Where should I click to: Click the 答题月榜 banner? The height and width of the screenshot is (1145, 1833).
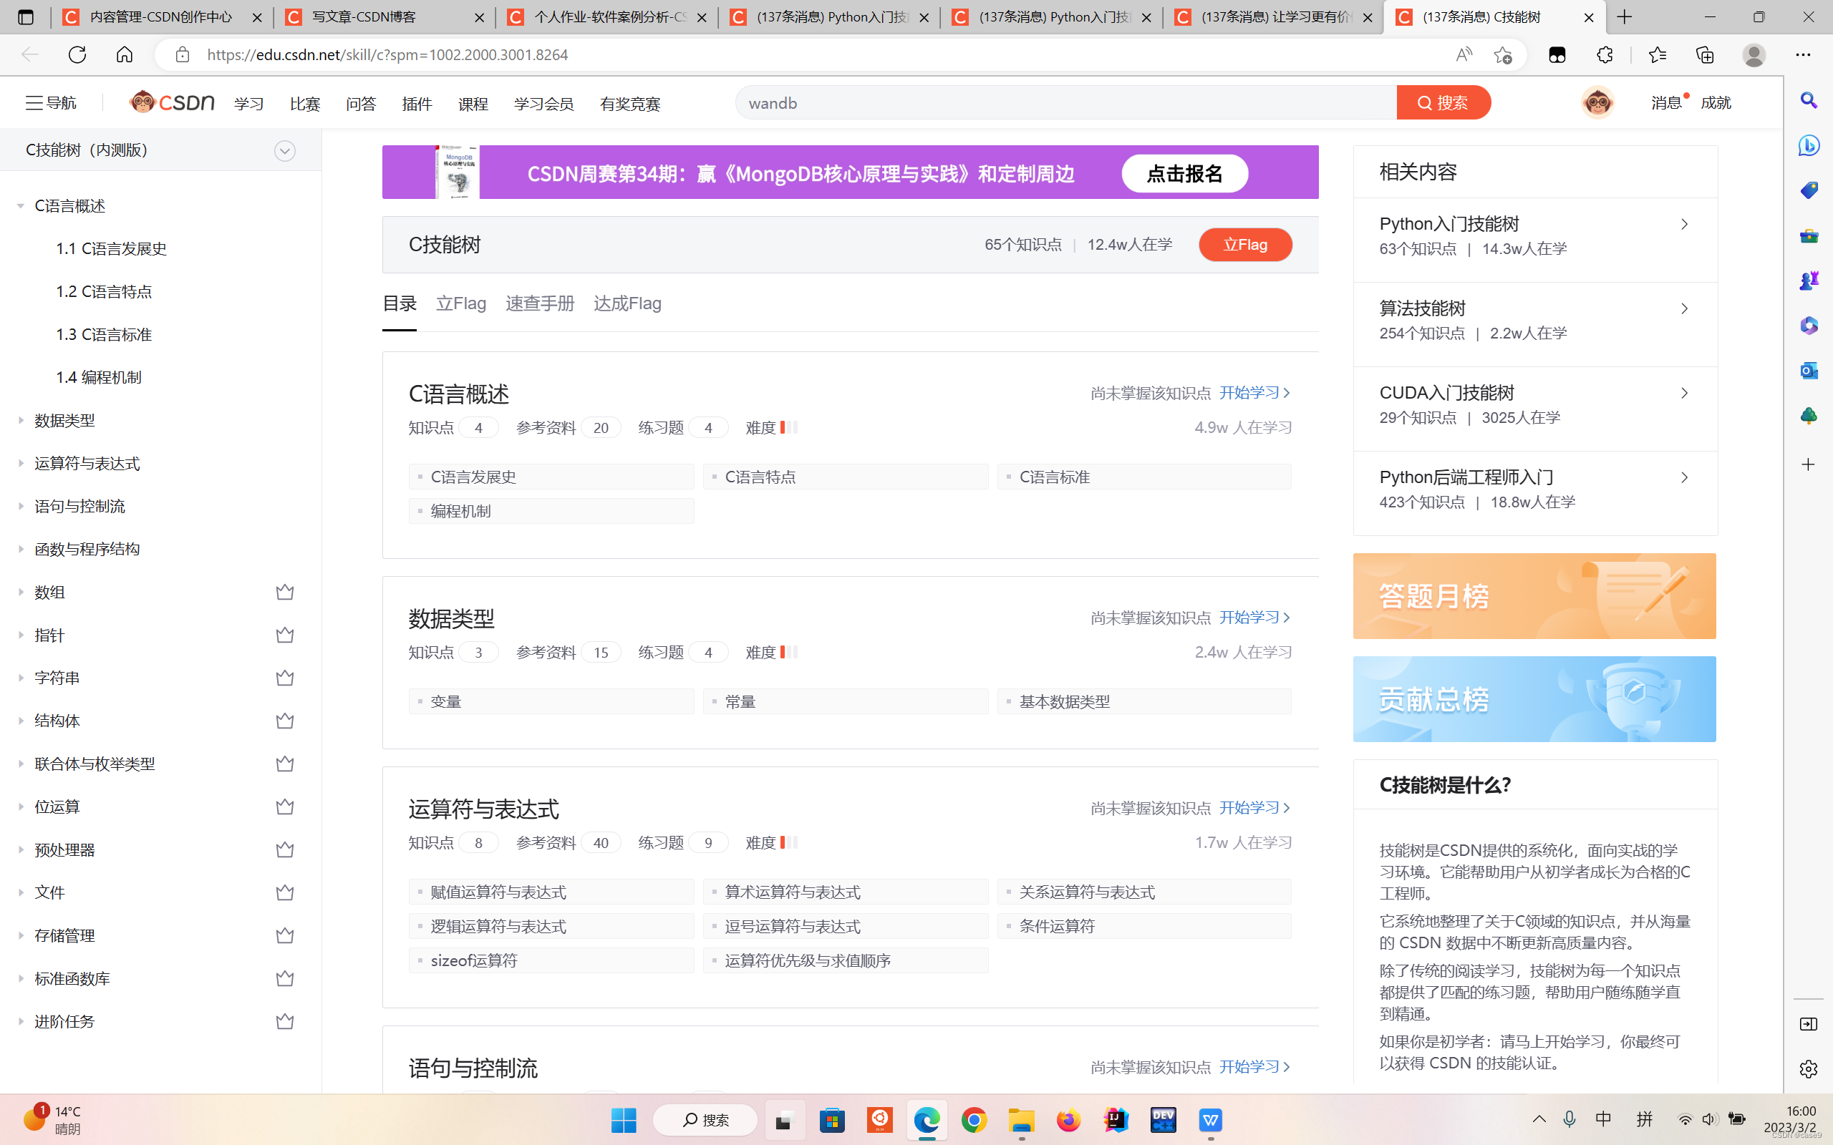1534,596
